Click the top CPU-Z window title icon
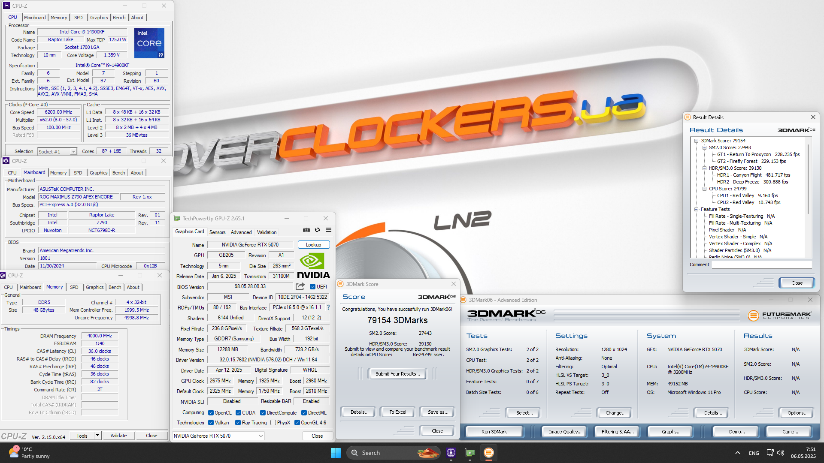This screenshot has height=463, width=824. [x=6, y=6]
